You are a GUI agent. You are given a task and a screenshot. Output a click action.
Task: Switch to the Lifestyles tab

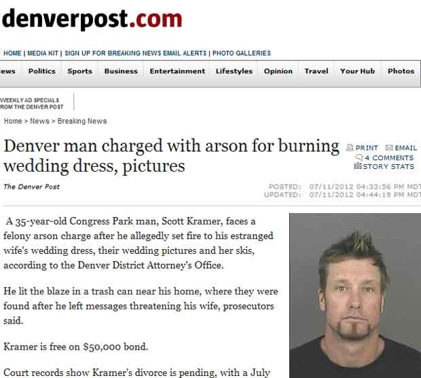tap(234, 71)
